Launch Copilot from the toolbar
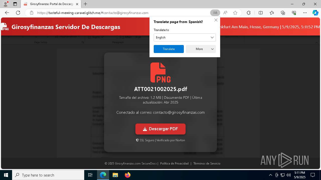Viewport: 321px width, 180px height. tap(315, 13)
